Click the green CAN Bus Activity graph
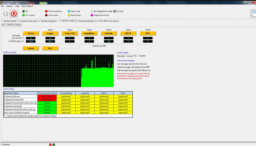This screenshot has width=256, height=146. coord(59,71)
